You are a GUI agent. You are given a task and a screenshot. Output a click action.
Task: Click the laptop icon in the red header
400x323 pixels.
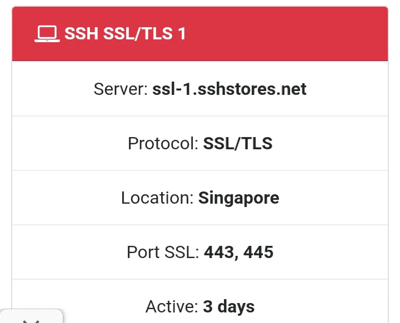point(47,34)
